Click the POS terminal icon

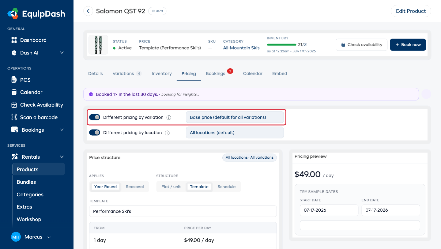(x=14, y=80)
